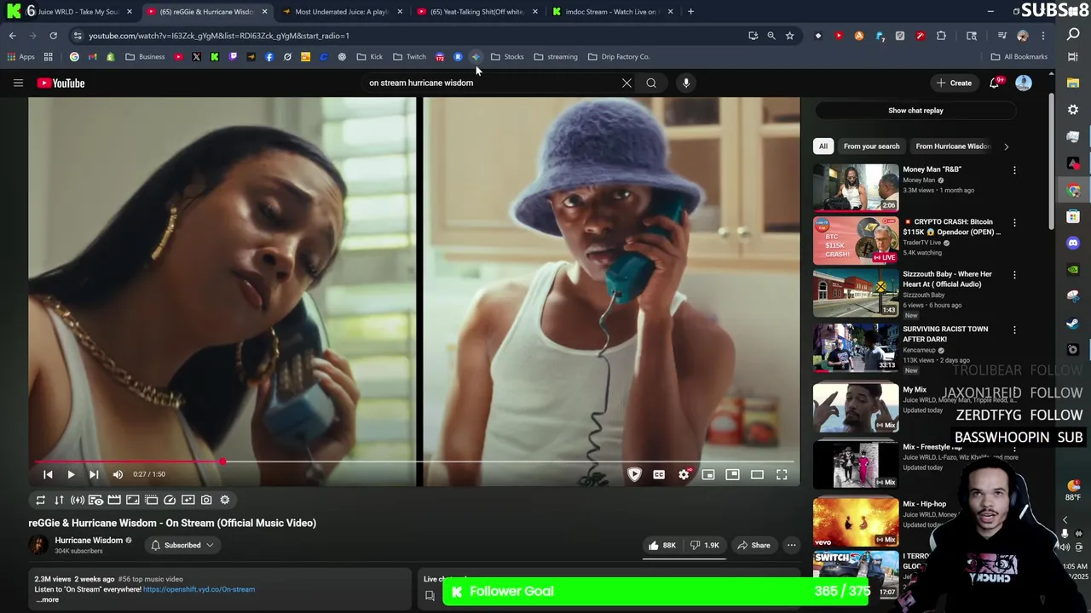Open File Explorer from the taskbar

click(x=1073, y=83)
